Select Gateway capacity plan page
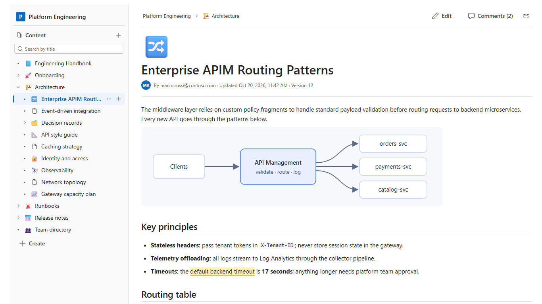This screenshot has width=542, height=304. coord(68,194)
